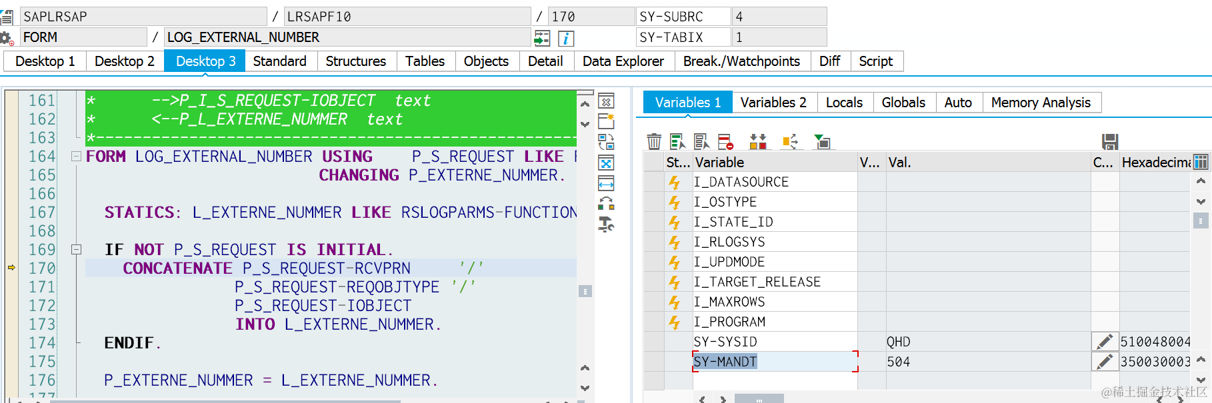Click the swap tool icon
Screen dimensions: 1212x403
click(606, 142)
